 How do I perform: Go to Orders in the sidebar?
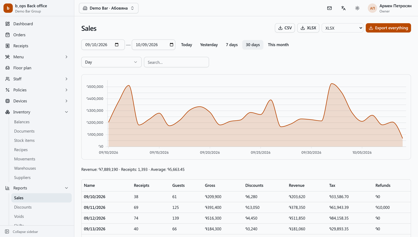[37, 35]
